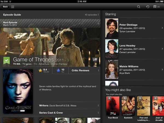Click the battery 99% indicator
This screenshot has height=123, width=164.
click(159, 1)
